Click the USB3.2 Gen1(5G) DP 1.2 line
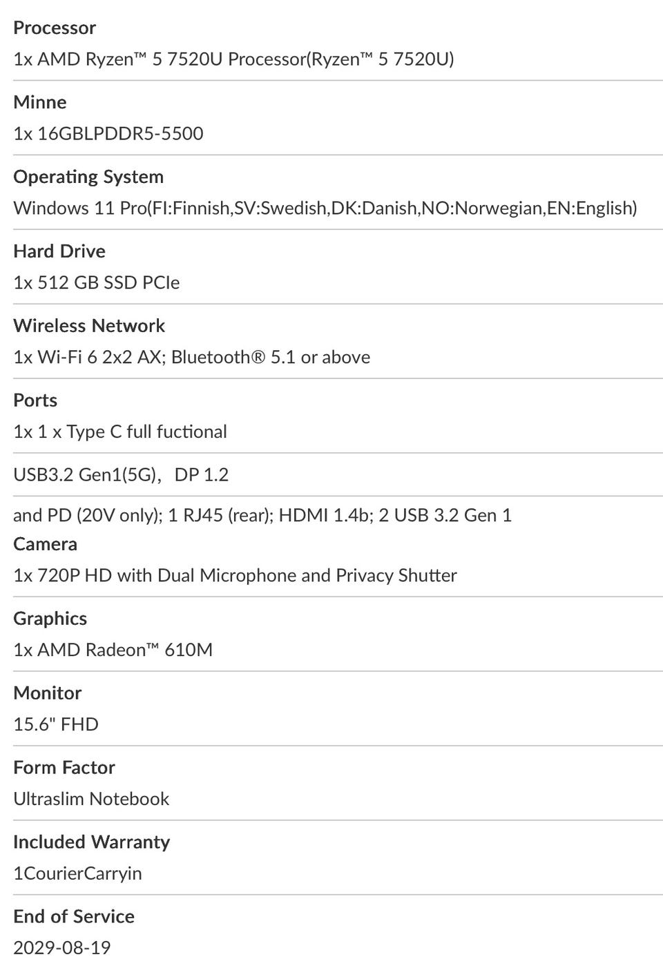The width and height of the screenshot is (663, 977). pyautogui.click(x=121, y=474)
